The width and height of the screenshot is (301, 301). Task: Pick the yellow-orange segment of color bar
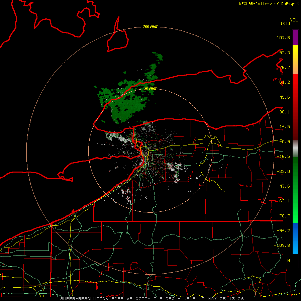click(x=295, y=60)
